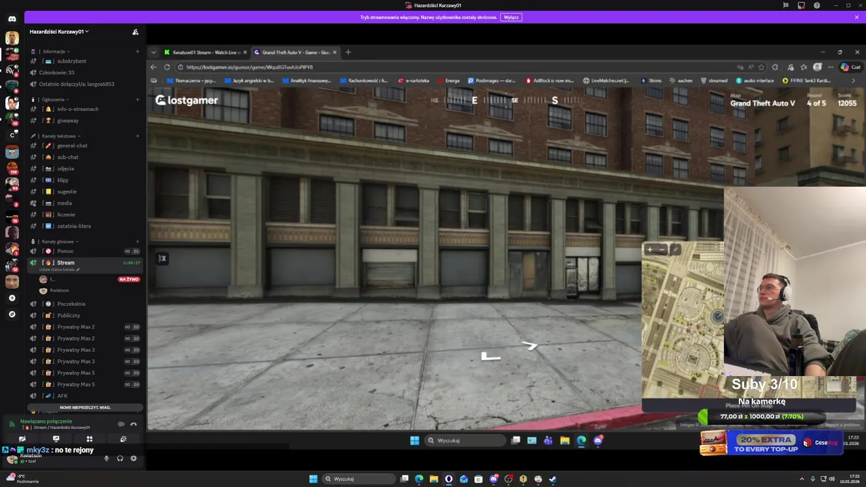Toggle headphone deafen in Discord user panel

point(120,459)
